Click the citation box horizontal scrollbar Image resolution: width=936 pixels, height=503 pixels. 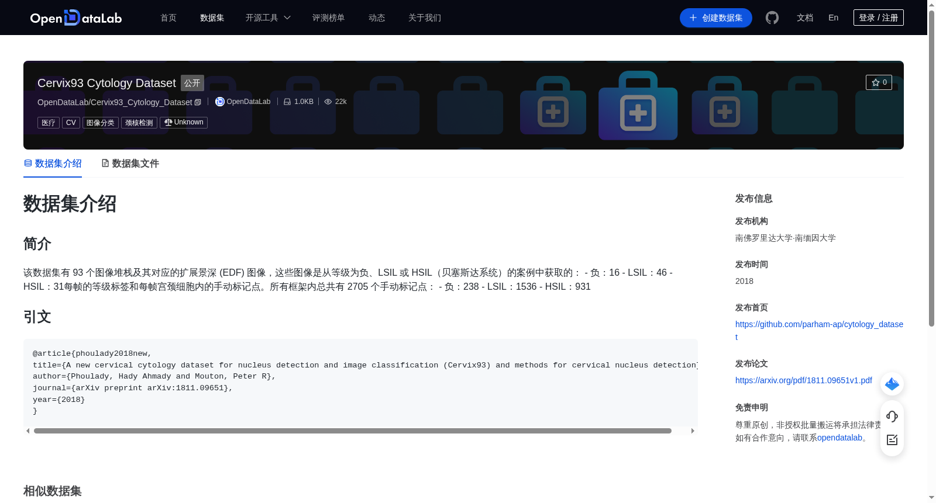(x=353, y=431)
